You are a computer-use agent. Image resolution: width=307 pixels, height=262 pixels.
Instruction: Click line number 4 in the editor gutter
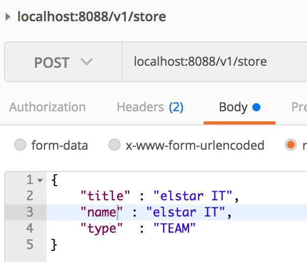[30, 228]
